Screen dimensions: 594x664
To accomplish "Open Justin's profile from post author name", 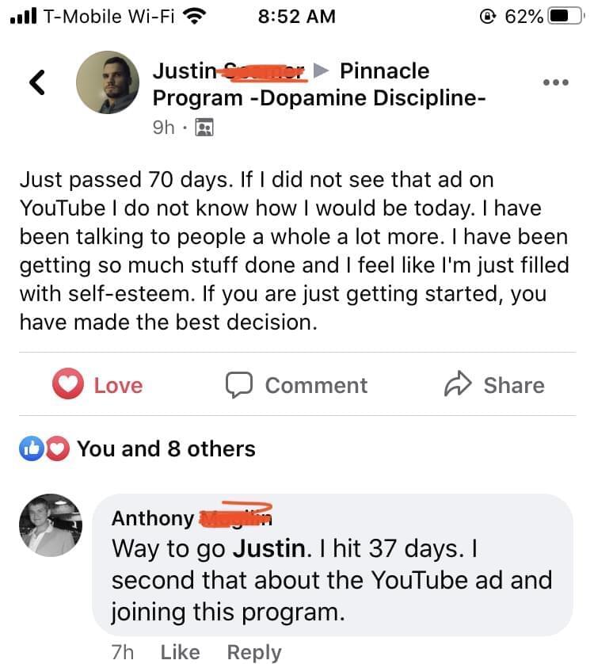I will pos(184,71).
